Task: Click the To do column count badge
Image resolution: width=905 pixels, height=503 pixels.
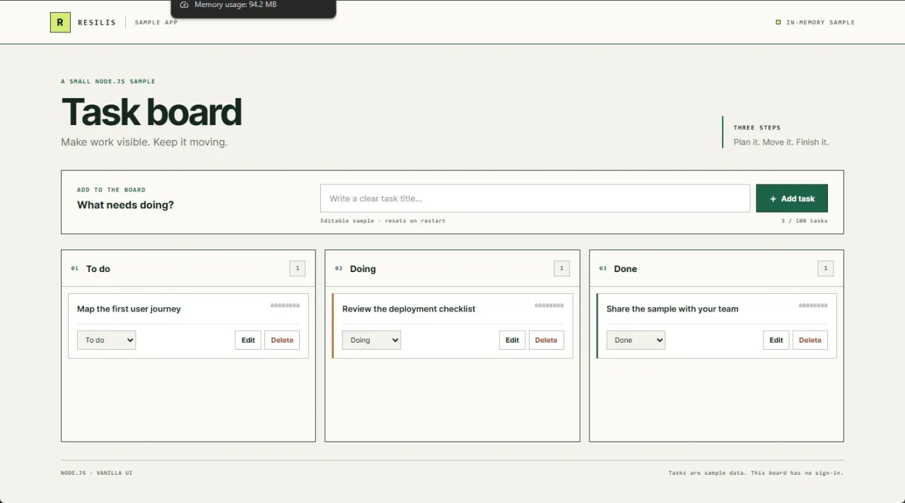Action: click(298, 268)
